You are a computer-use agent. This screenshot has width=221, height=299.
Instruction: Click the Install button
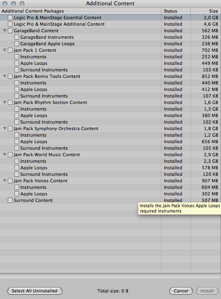pyautogui.click(x=207, y=291)
